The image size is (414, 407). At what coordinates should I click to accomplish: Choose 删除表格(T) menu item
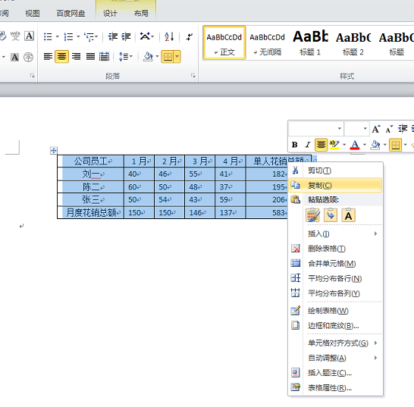coord(335,249)
